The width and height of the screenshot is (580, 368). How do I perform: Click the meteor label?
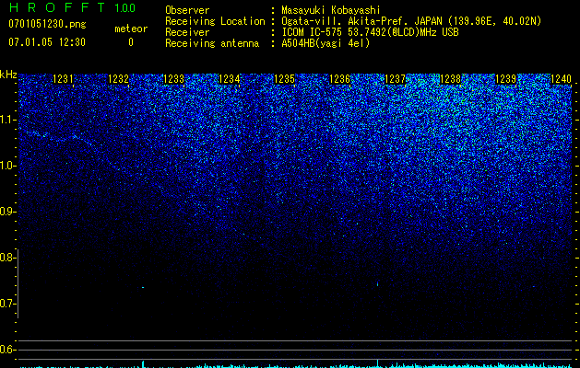(131, 29)
